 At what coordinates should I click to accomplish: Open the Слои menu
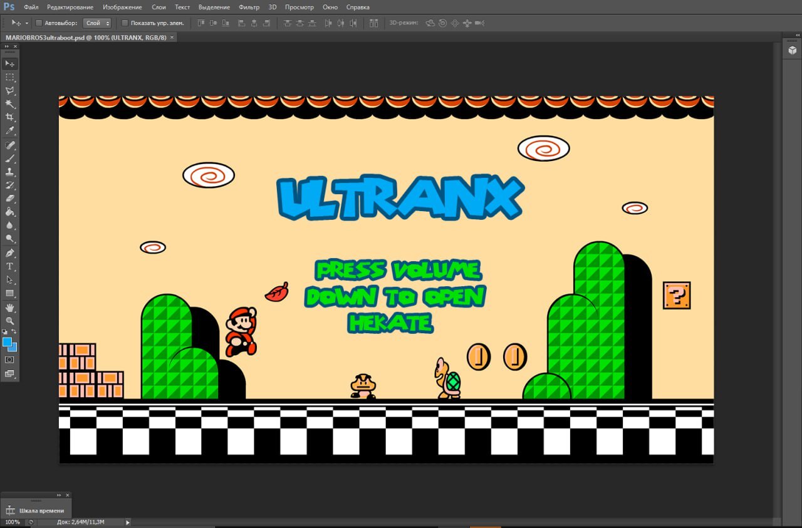[x=159, y=7]
